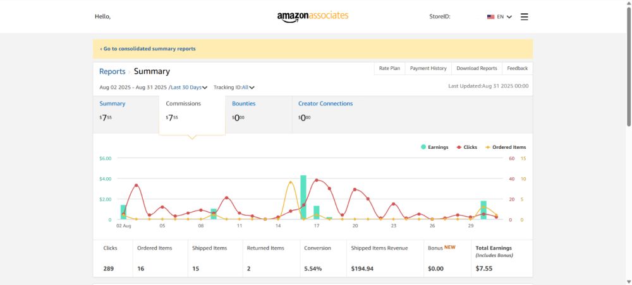Click the Returned Items value 2
Viewport: 632px width, 285px height.
tap(248, 269)
